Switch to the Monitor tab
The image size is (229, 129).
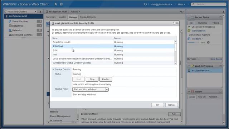pos(62,17)
